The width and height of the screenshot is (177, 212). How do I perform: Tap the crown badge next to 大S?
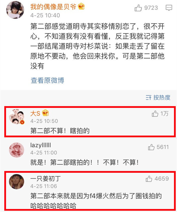[x=45, y=113]
